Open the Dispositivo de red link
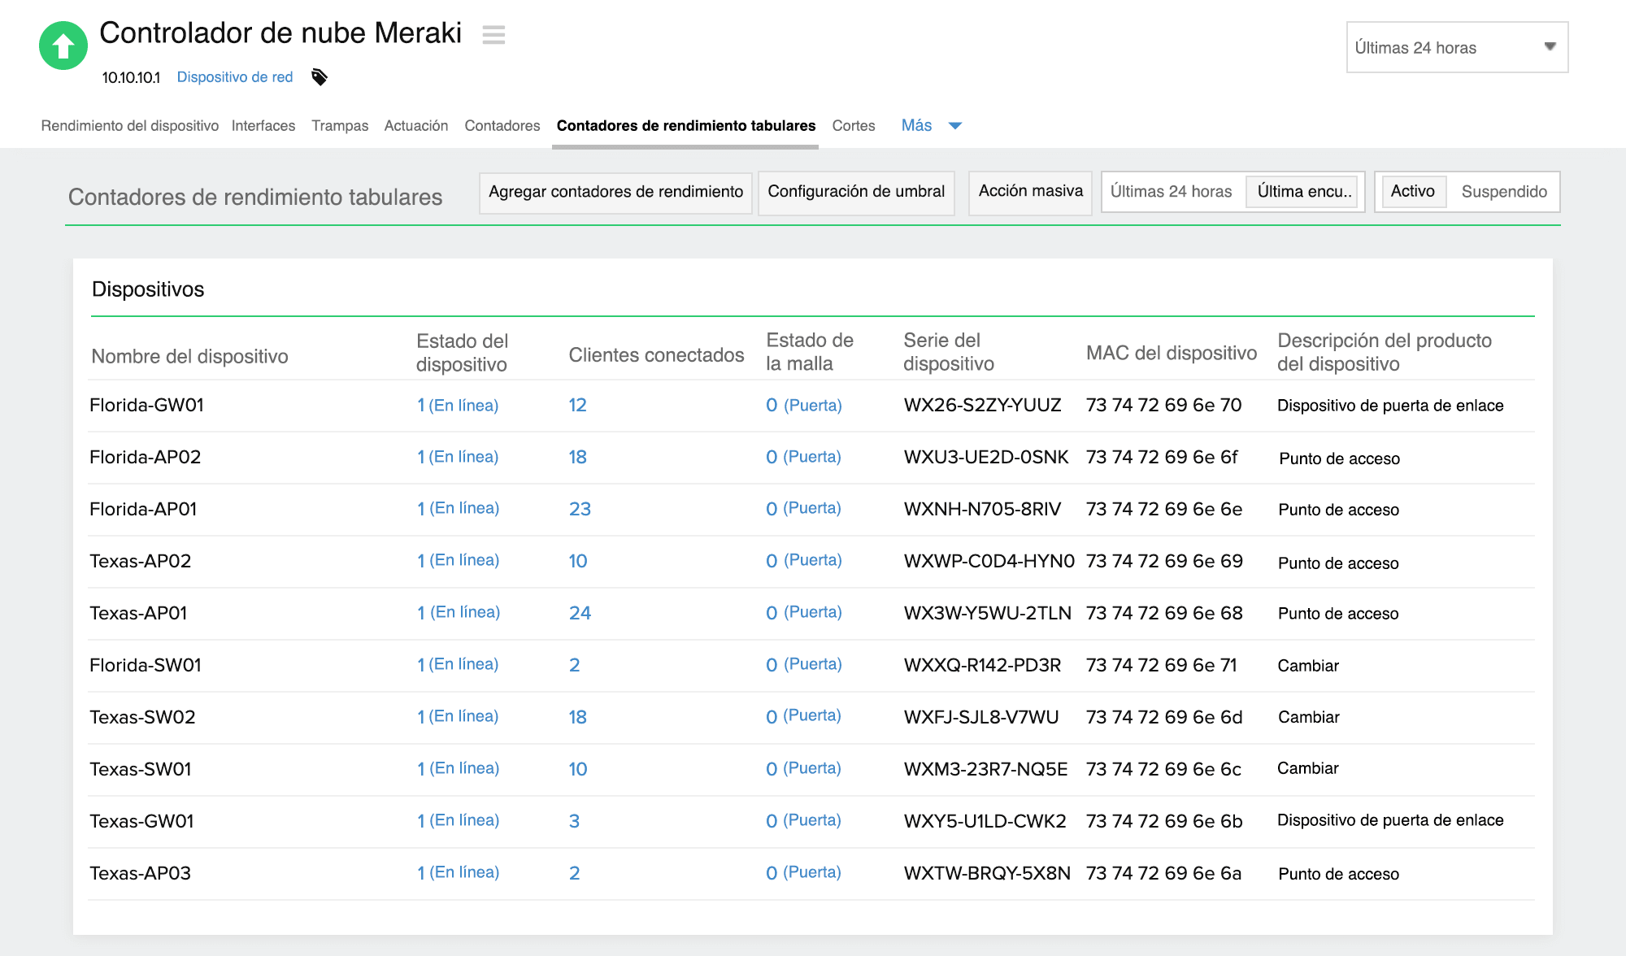 tap(234, 76)
